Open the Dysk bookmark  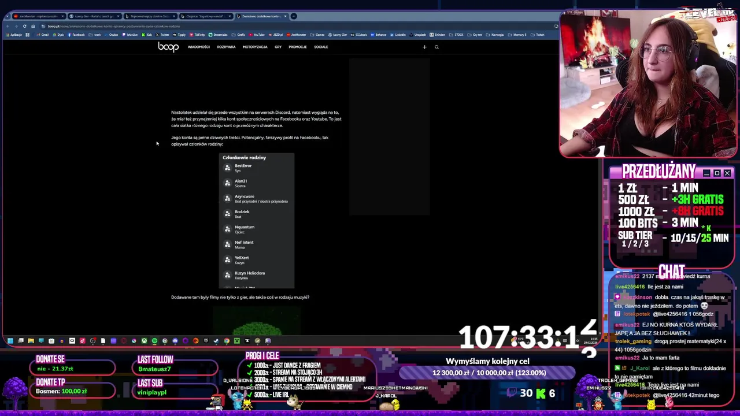pyautogui.click(x=58, y=35)
